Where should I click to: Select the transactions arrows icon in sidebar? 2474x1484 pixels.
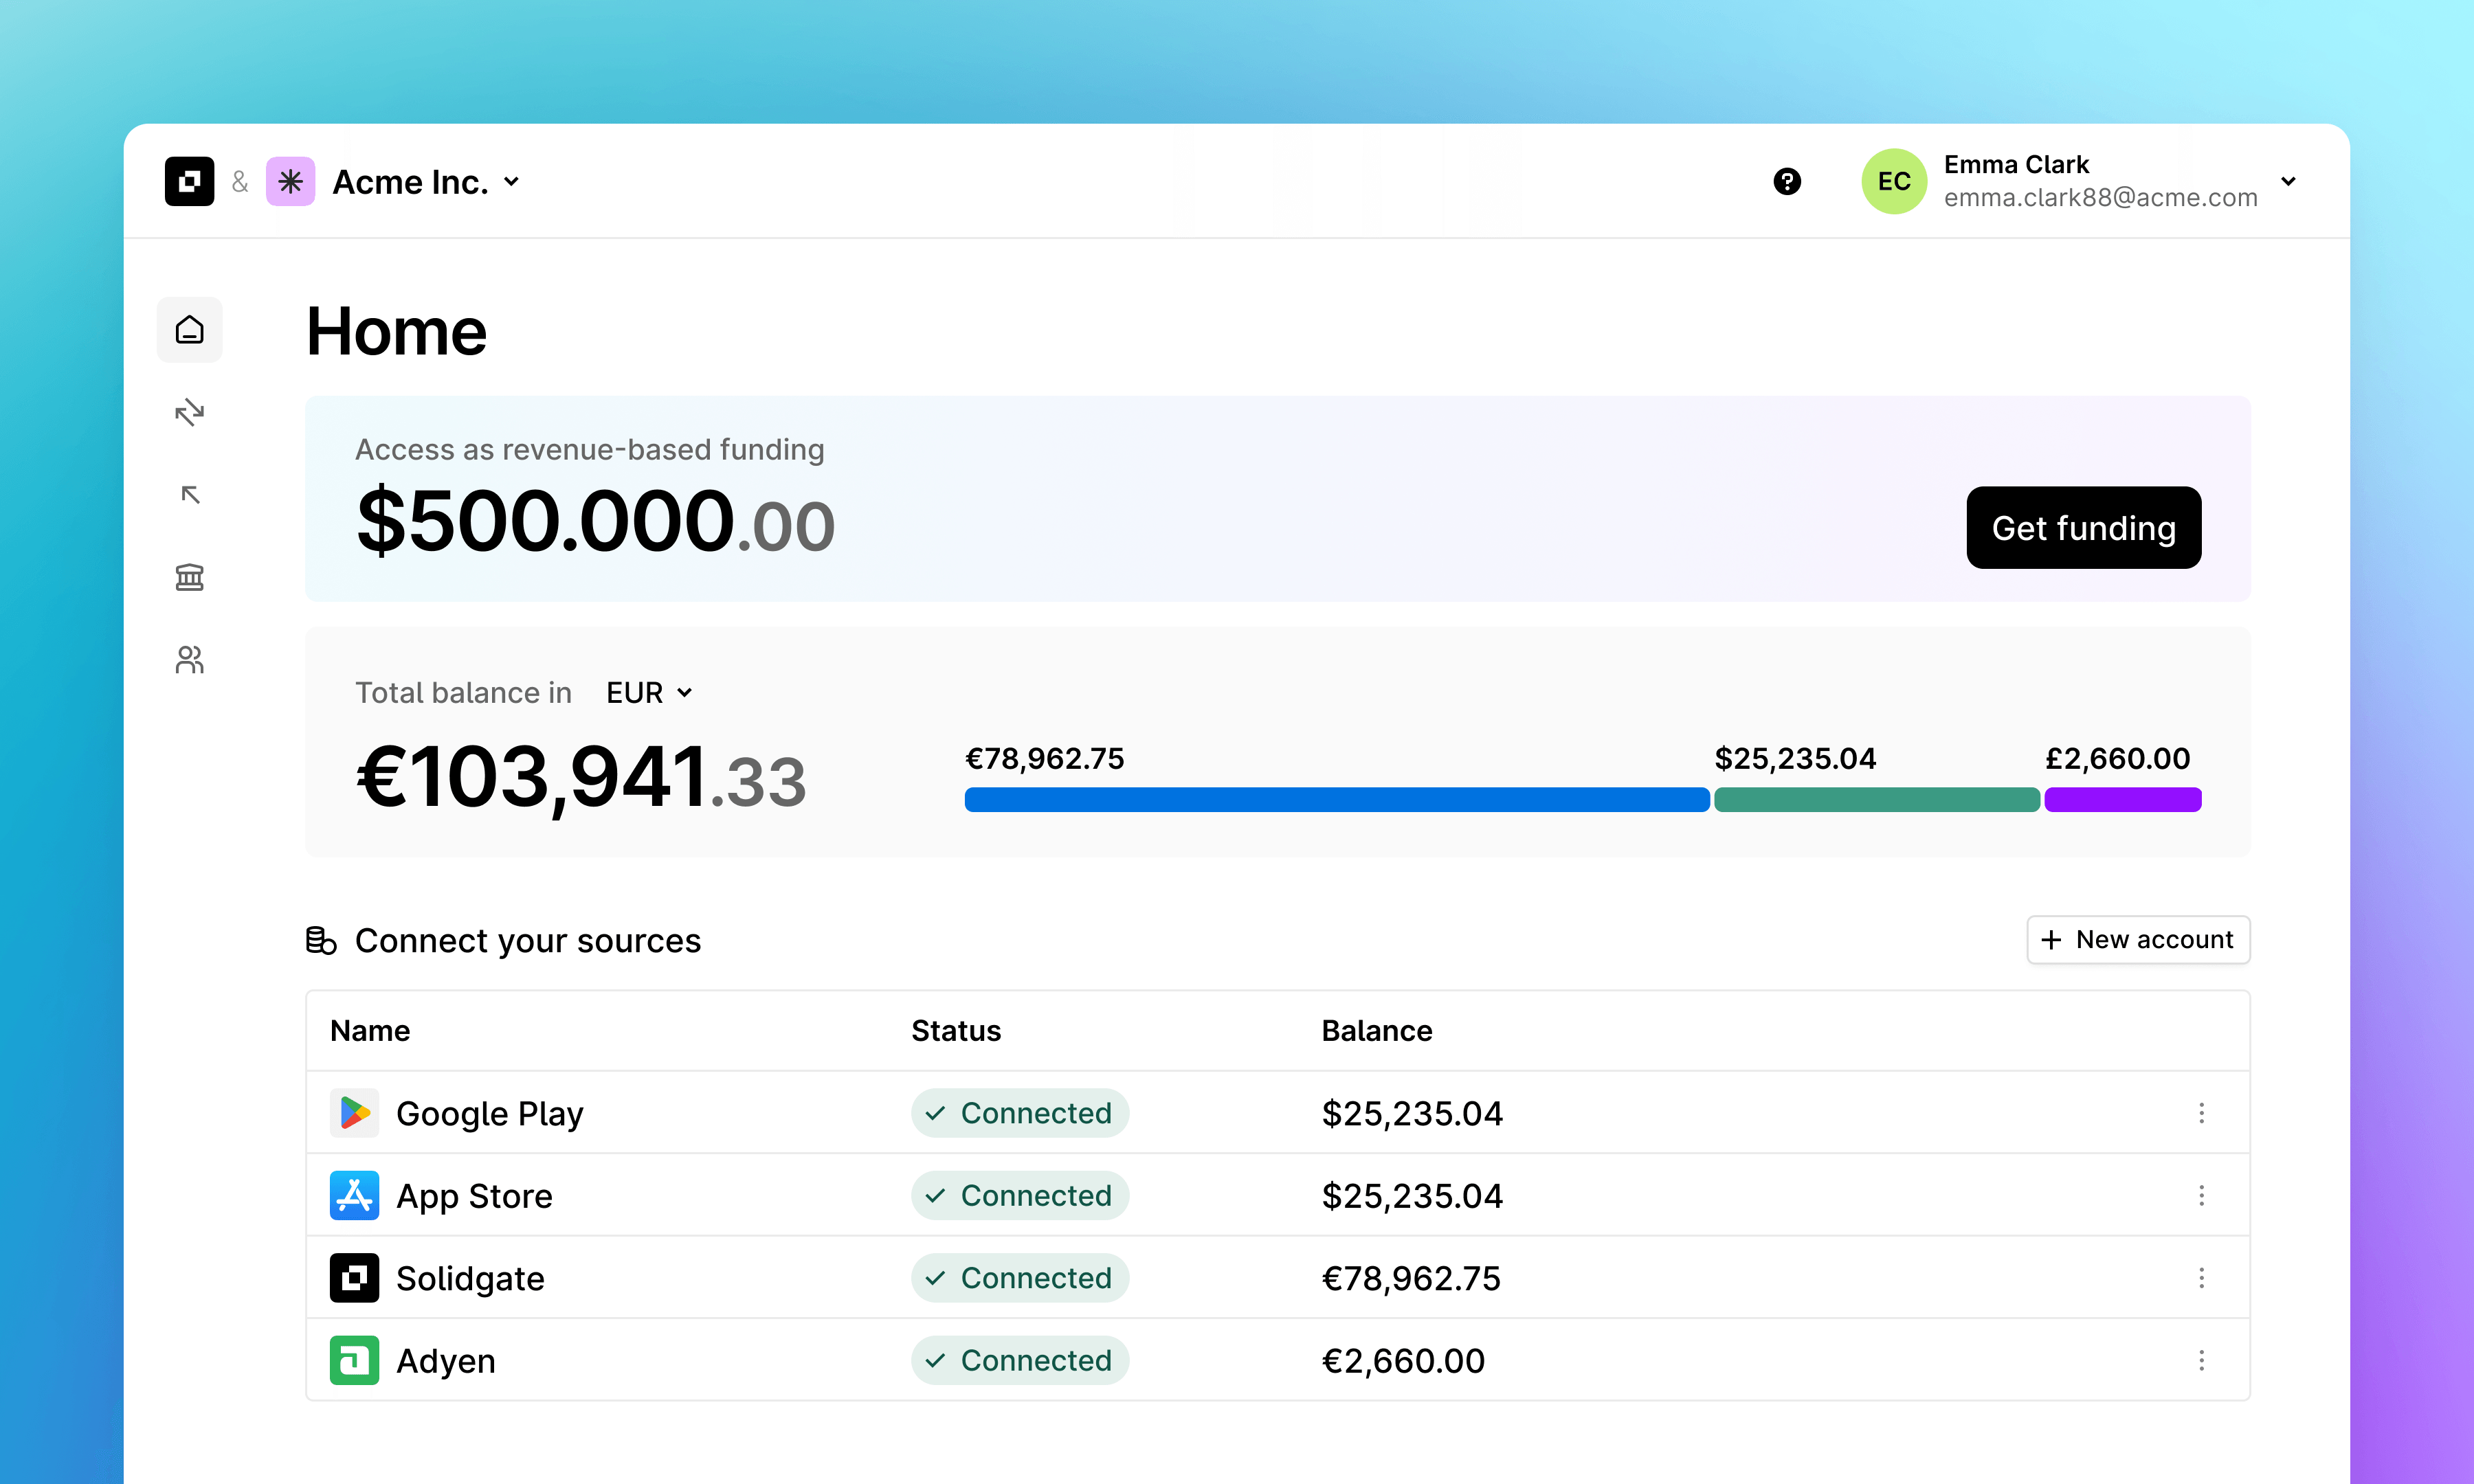pyautogui.click(x=189, y=413)
